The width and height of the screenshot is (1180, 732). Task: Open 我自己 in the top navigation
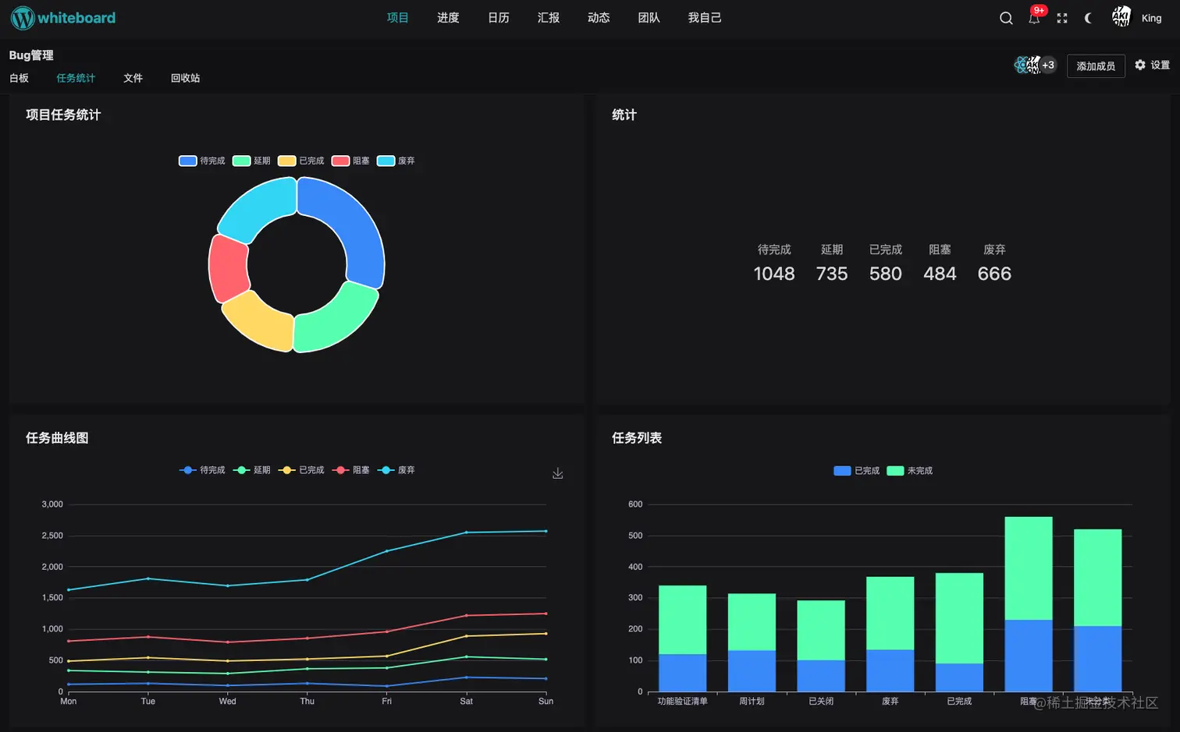705,18
